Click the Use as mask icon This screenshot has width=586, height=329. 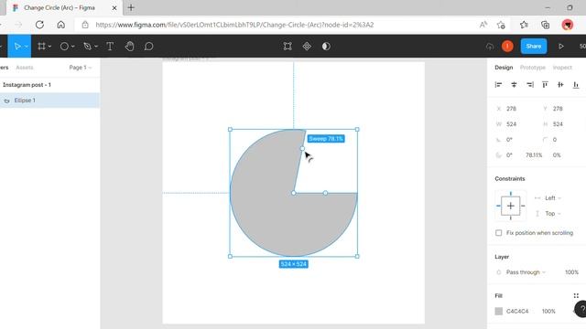click(326, 47)
